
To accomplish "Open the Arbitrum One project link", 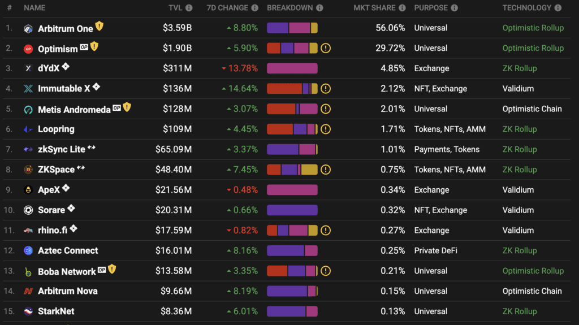I will pyautogui.click(x=66, y=28).
